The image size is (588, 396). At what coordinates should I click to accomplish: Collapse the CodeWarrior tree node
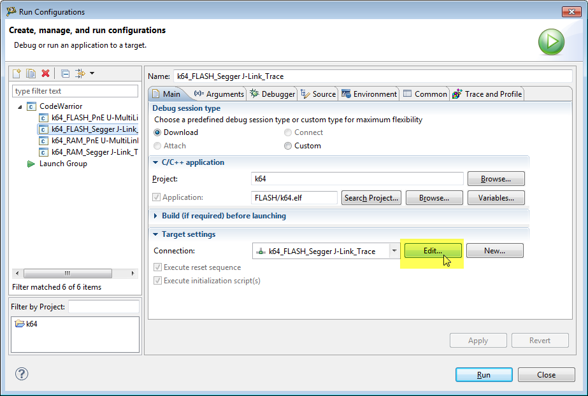20,106
